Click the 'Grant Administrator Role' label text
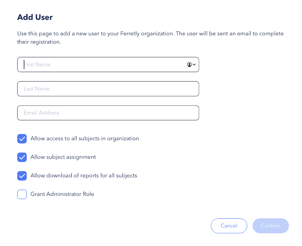The image size is (302, 246). 62,194
